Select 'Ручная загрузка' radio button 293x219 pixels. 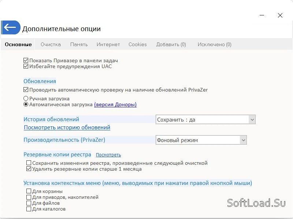click(26, 99)
